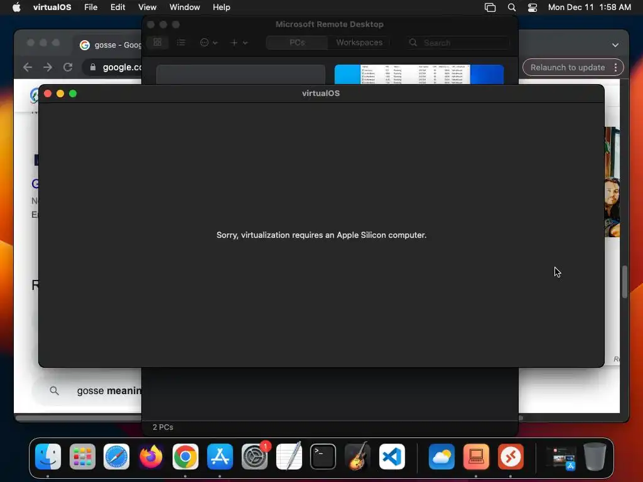Open GarageBand from the Dock
643x482 pixels.
[357, 456]
